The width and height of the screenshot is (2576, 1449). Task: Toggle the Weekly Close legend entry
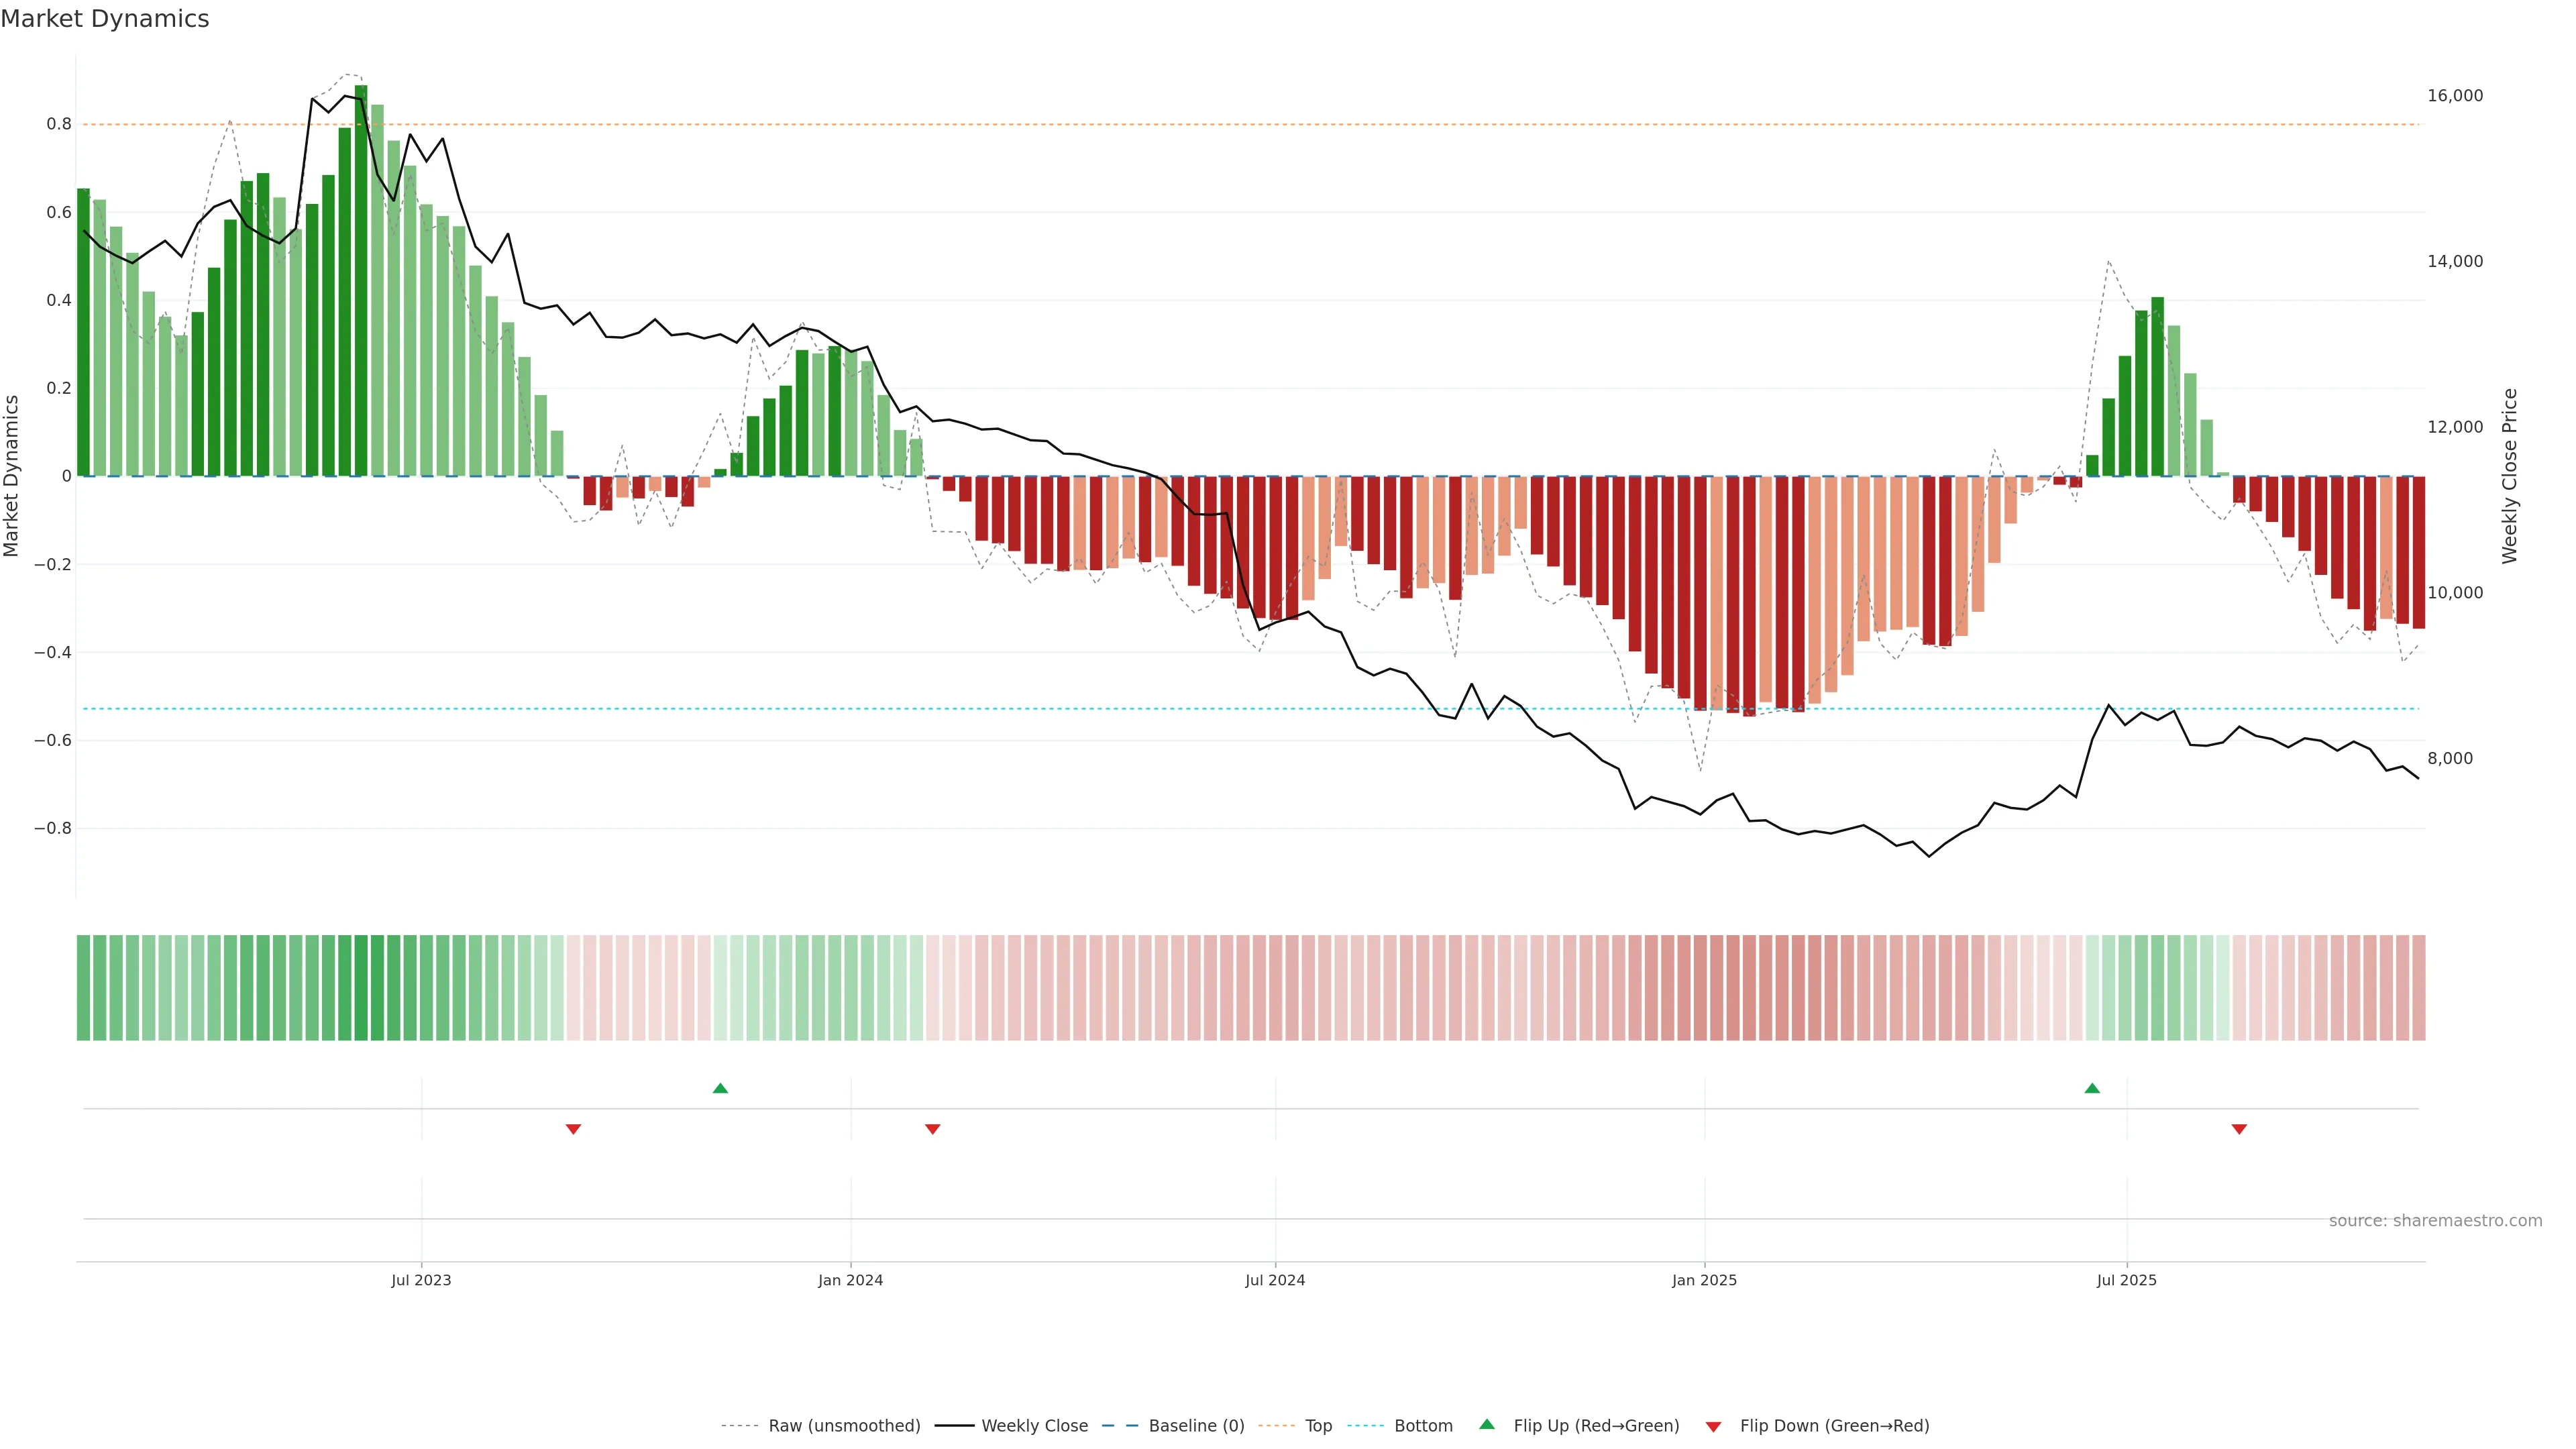[1034, 1426]
